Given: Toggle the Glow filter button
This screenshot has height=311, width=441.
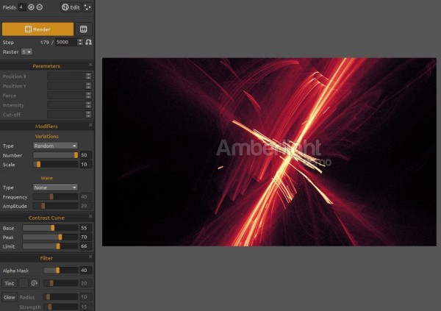Looking at the screenshot, I should point(10,297).
